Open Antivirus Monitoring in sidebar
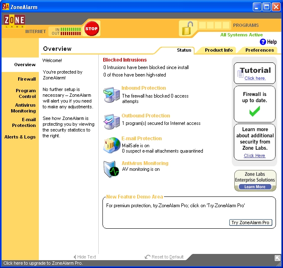The image size is (283, 268). point(23,108)
